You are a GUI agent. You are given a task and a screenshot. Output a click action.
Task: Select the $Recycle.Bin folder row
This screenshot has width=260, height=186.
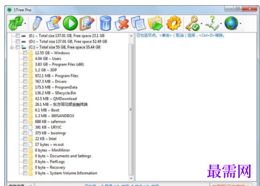[x=55, y=93]
